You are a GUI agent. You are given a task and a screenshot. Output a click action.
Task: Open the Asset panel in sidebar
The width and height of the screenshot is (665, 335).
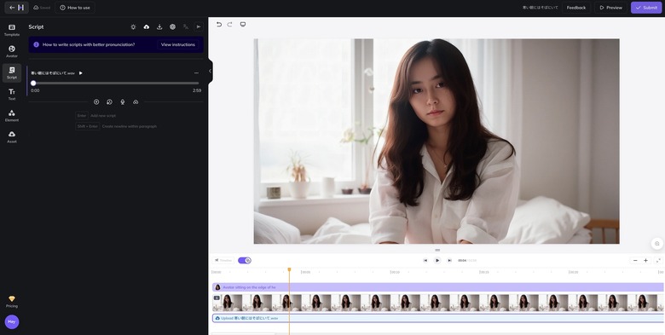coord(12,137)
